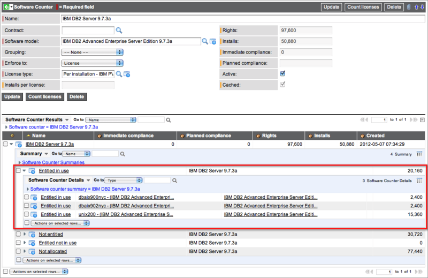
Task: Select checkbox for dbaix900nyc row
Action: click(26, 197)
